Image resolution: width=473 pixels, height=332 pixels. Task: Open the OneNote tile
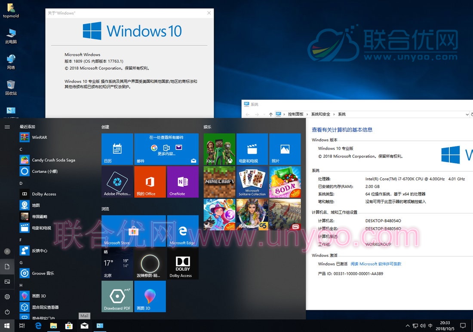tap(183, 182)
